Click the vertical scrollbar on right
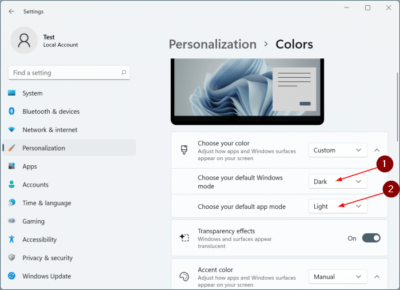Viewport: 400px width, 290px height. [398, 107]
